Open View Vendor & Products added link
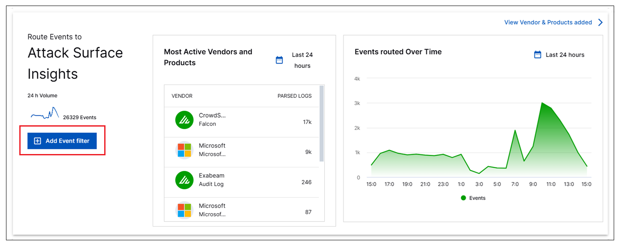The height and width of the screenshot is (245, 618). (548, 22)
